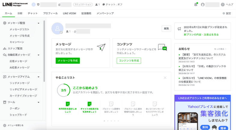The height and width of the screenshot is (130, 236).
Task: Check プロフィール画像を設定しましょう task
Action: pyautogui.click(x=111, y=104)
